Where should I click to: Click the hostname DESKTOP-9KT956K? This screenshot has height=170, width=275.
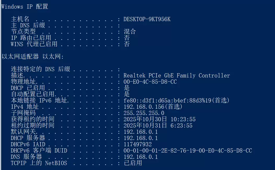pyautogui.click(x=147, y=19)
